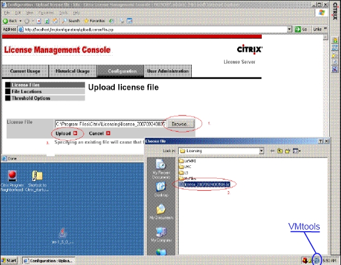Select My Documents in places bar
Viewport: 341px width, 265px height.
pyautogui.click(x=161, y=212)
